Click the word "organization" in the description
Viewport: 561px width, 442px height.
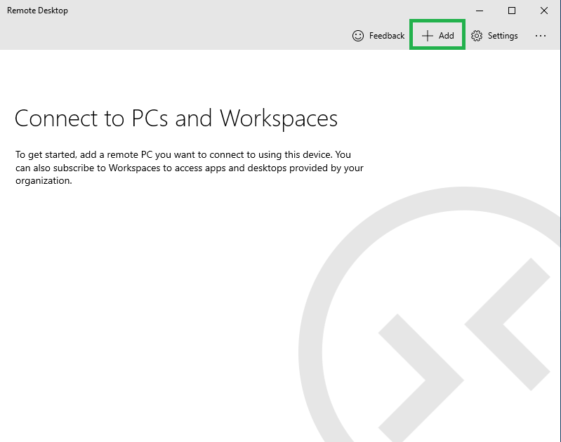point(42,181)
